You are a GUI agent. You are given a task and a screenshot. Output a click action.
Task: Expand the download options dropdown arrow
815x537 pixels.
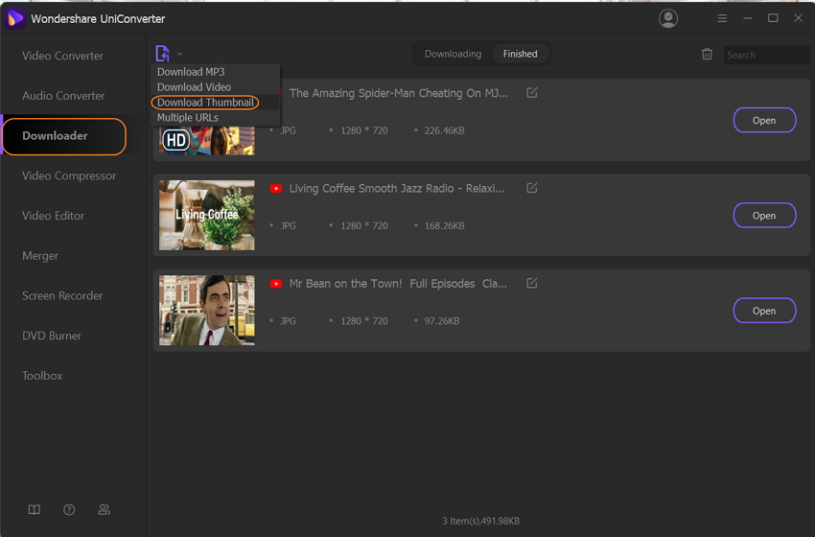pos(179,54)
